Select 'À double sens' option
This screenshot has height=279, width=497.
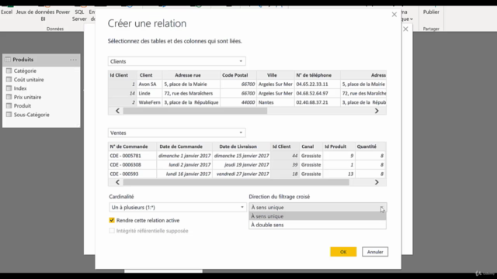coord(318,225)
